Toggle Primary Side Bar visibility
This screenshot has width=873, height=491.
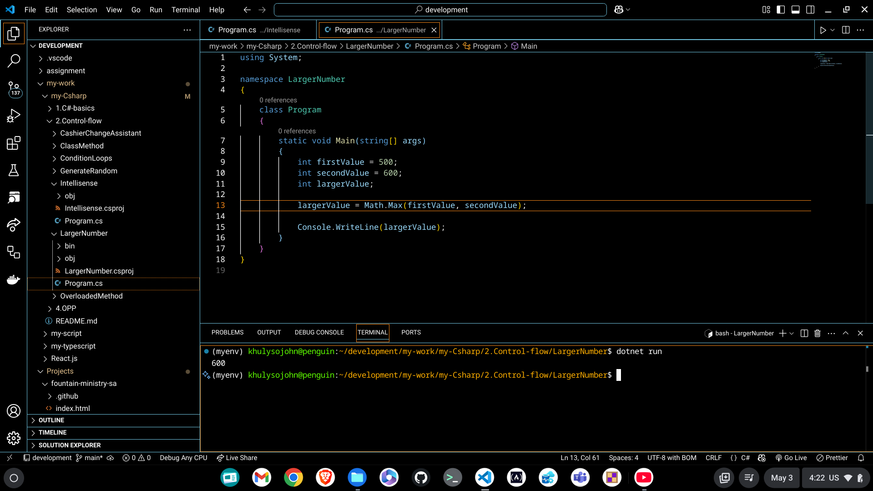[x=781, y=10]
